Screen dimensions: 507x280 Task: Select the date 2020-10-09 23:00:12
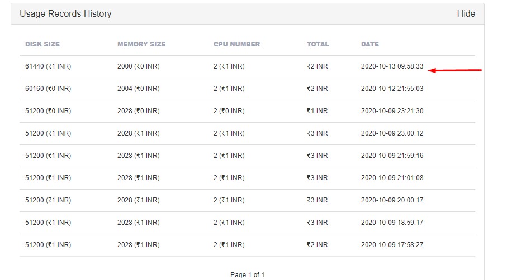(x=392, y=133)
